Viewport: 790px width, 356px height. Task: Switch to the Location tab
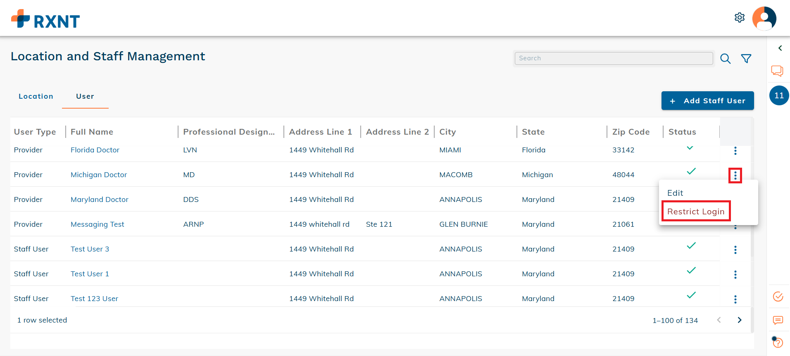(36, 96)
